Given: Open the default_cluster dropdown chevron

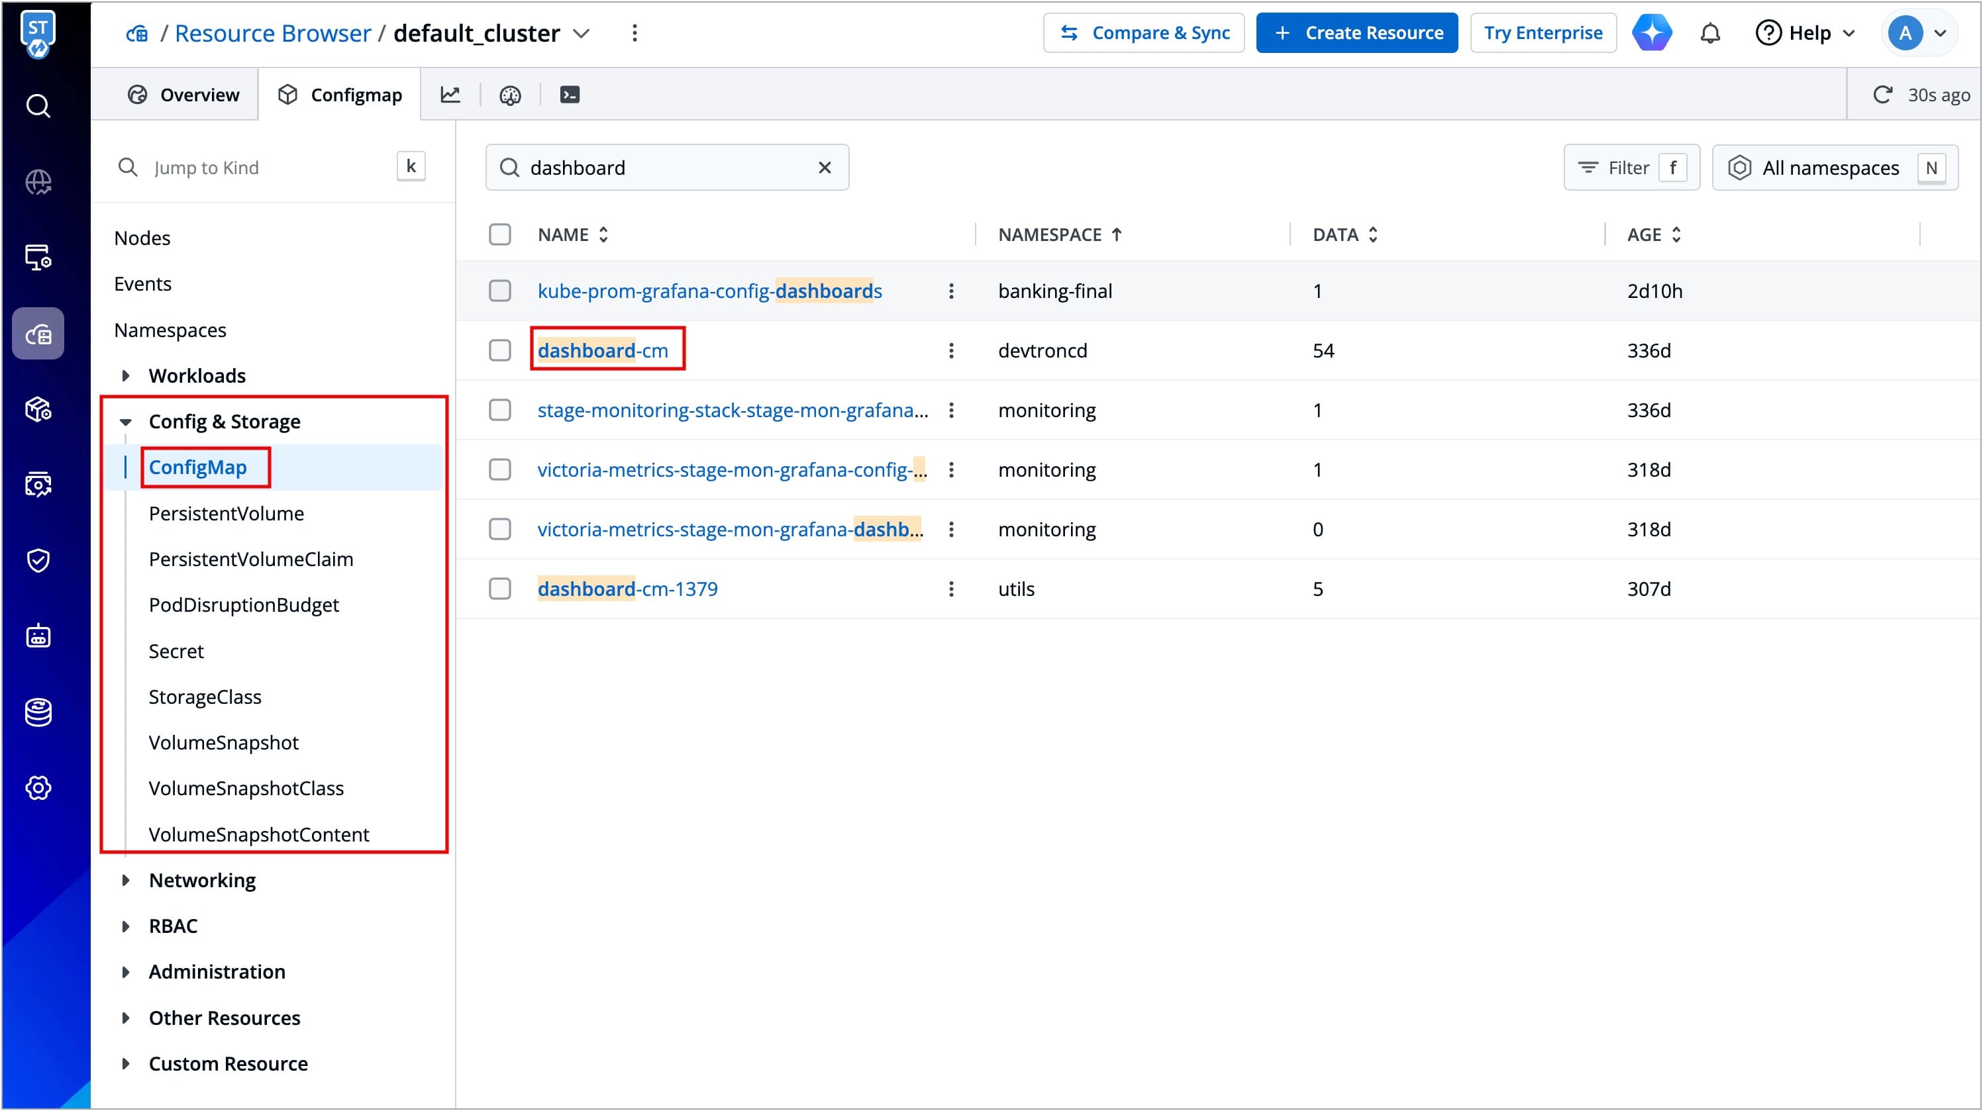Looking at the screenshot, I should (582, 33).
